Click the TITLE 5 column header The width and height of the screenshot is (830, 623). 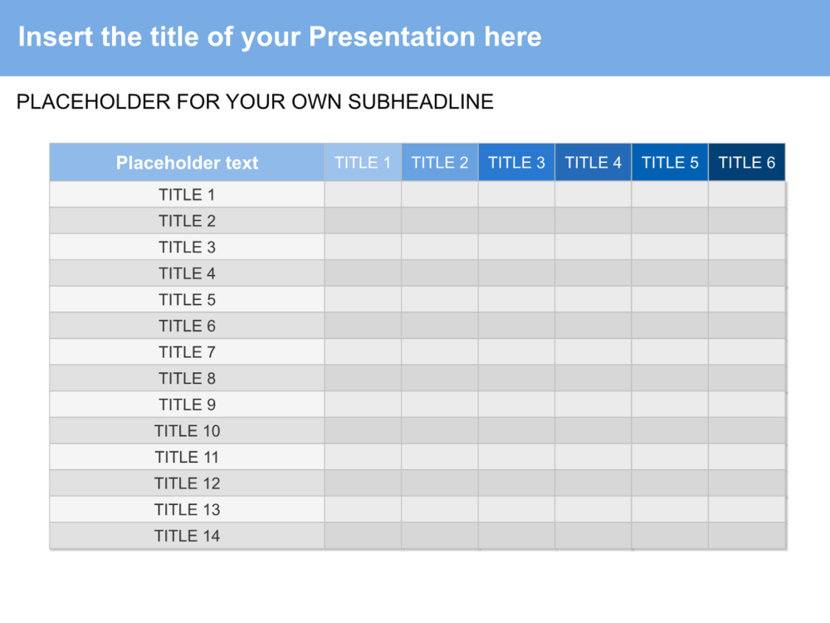[x=670, y=163]
